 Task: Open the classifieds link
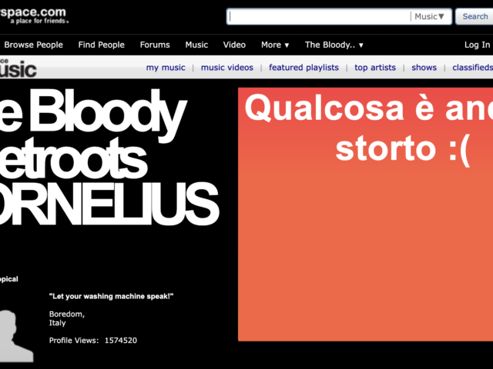click(472, 68)
